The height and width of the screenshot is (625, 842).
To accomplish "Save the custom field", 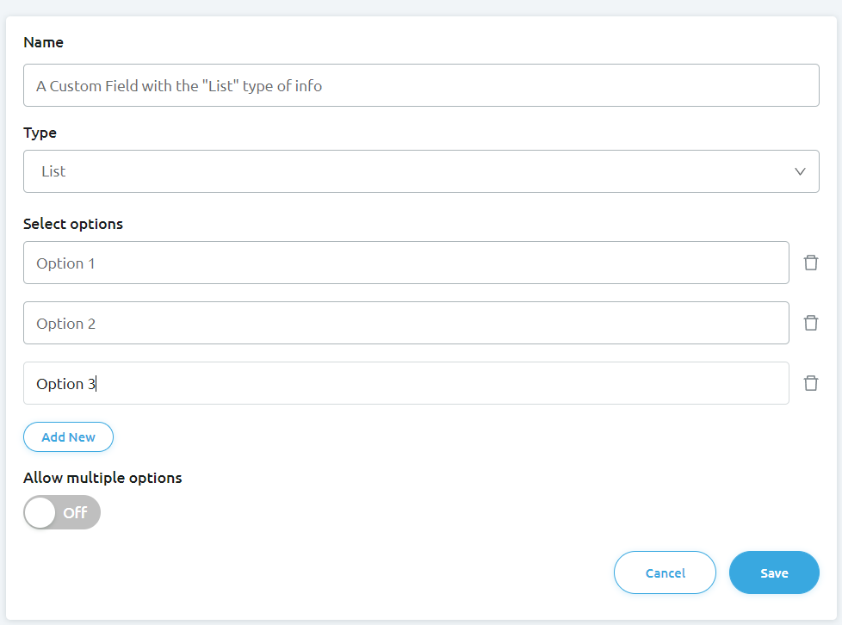I will [773, 572].
